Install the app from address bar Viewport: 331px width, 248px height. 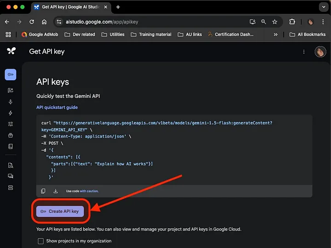(252, 22)
